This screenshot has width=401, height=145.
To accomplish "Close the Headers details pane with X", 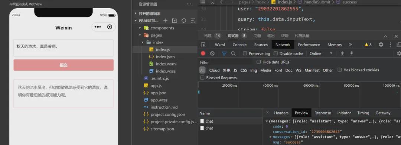I will [267, 112].
